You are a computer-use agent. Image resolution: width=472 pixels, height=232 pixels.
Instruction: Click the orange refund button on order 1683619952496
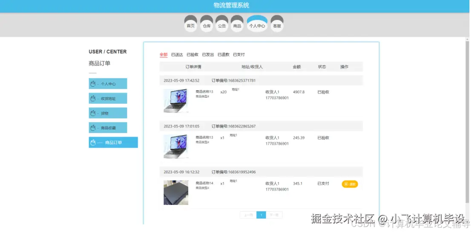(350, 184)
